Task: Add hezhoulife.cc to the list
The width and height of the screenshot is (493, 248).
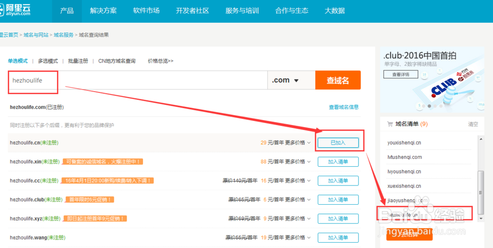Action: pos(338,181)
